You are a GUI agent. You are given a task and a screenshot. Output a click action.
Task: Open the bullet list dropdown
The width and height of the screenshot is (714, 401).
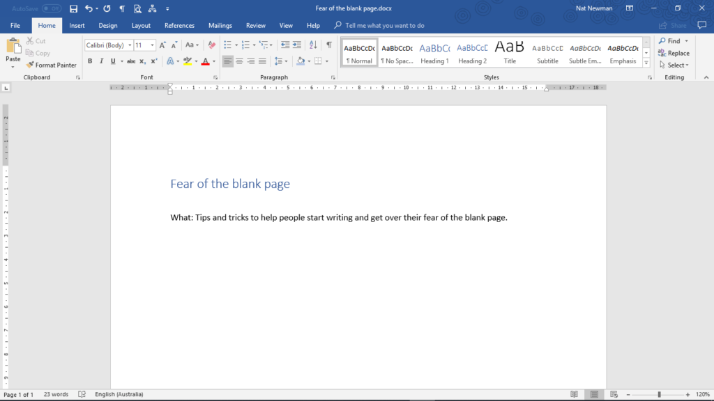[x=236, y=44]
